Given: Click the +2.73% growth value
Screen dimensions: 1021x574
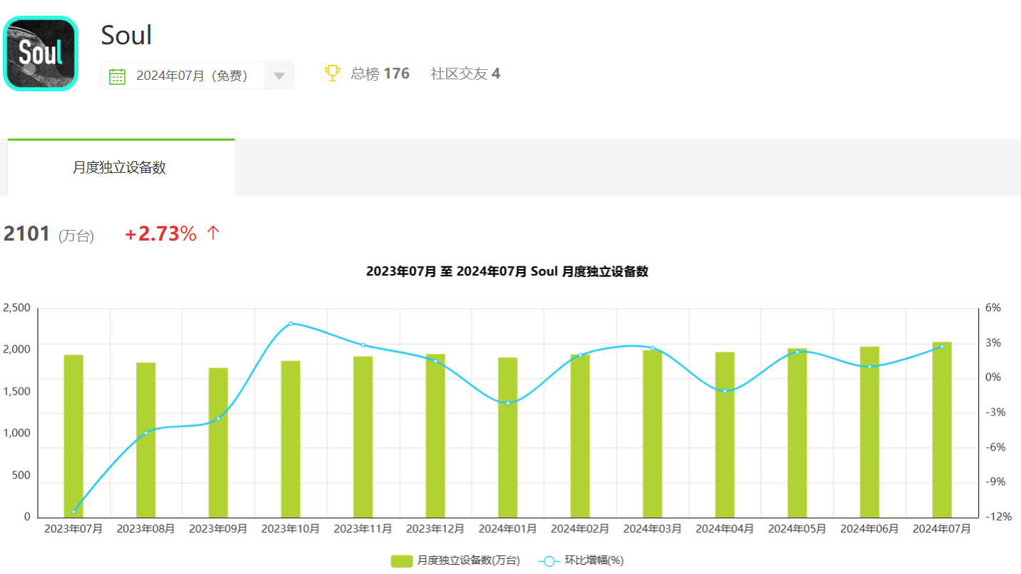Looking at the screenshot, I should (161, 233).
